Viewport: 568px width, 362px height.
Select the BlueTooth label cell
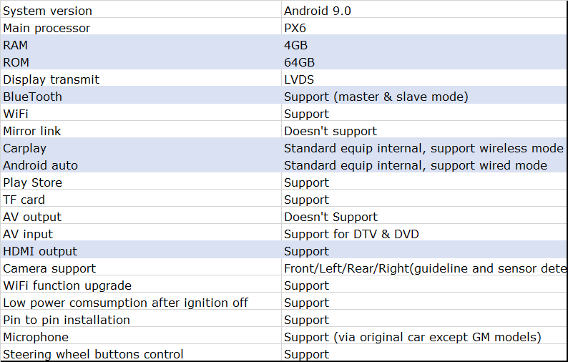coord(32,97)
